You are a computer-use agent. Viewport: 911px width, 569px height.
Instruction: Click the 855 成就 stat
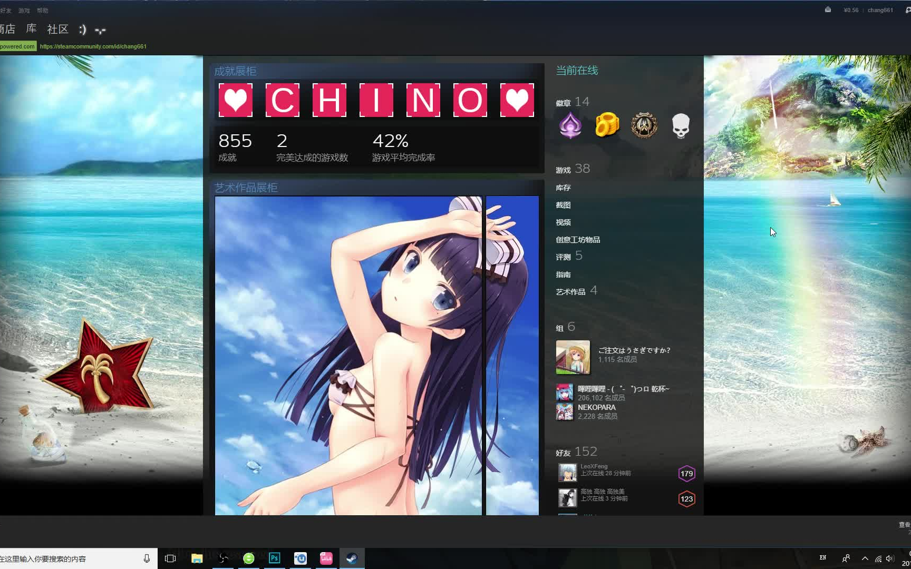tap(235, 147)
